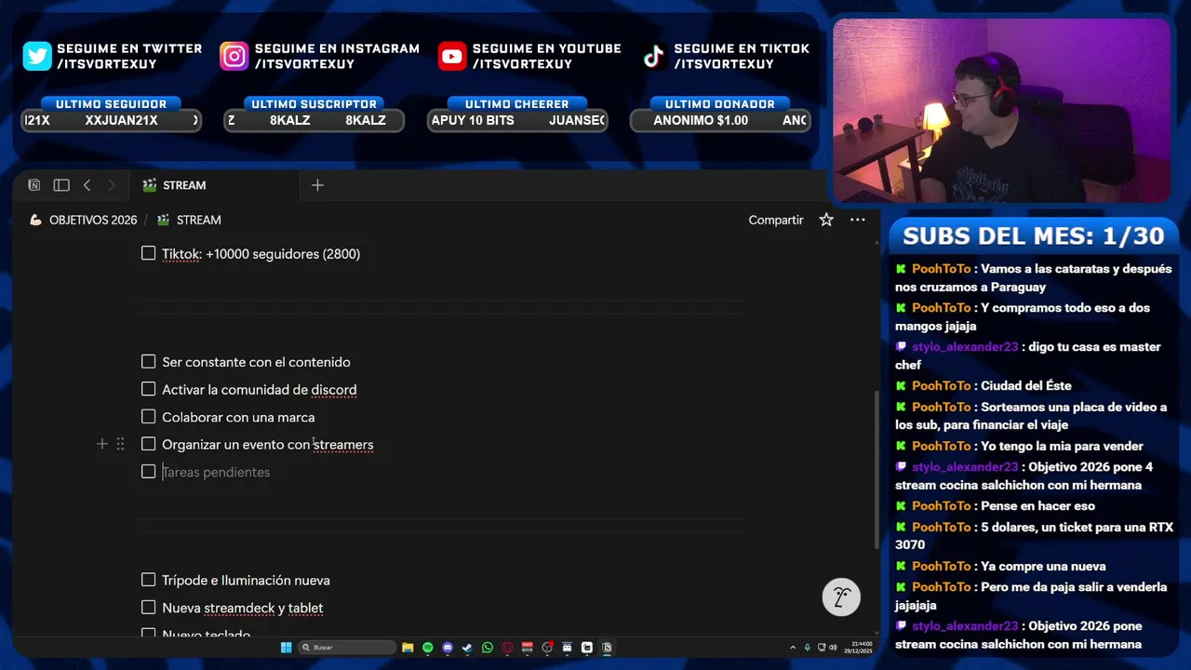Check 'Nueva streamdeck y tablet' checkbox

[x=149, y=608]
